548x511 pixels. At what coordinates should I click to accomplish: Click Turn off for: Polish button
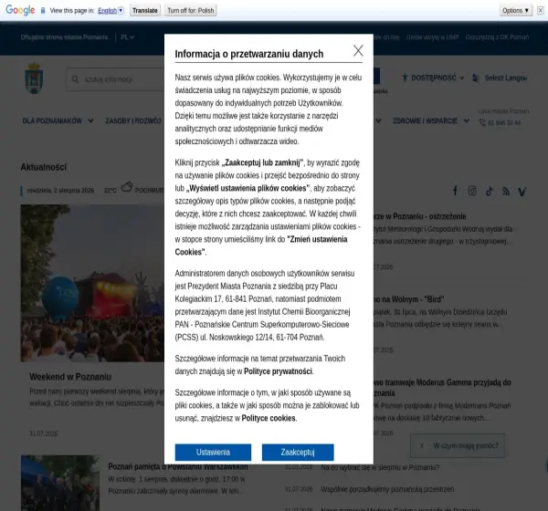[191, 10]
